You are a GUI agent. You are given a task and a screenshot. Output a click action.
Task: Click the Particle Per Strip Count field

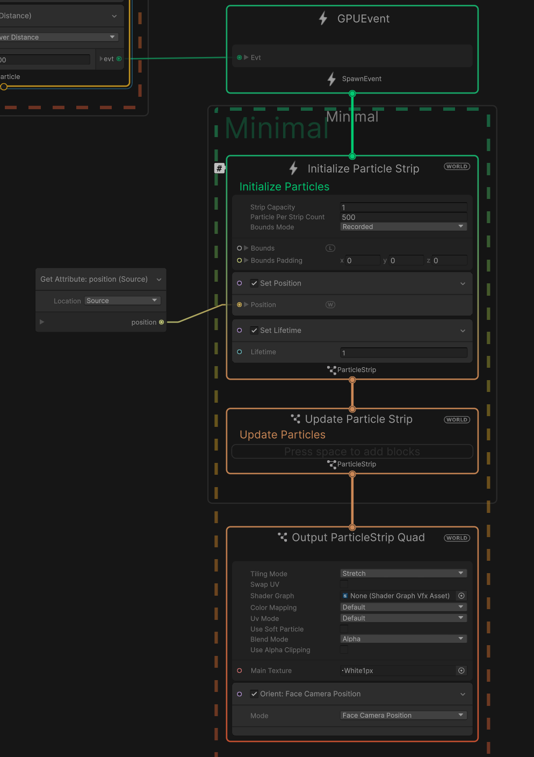403,217
